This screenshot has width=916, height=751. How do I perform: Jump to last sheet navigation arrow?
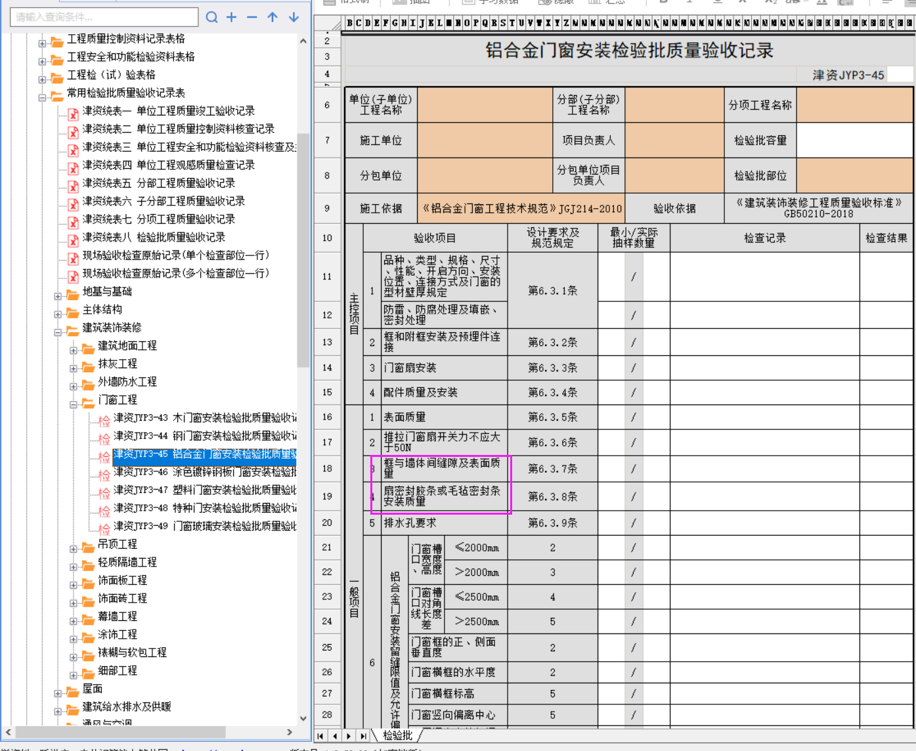[x=363, y=736]
